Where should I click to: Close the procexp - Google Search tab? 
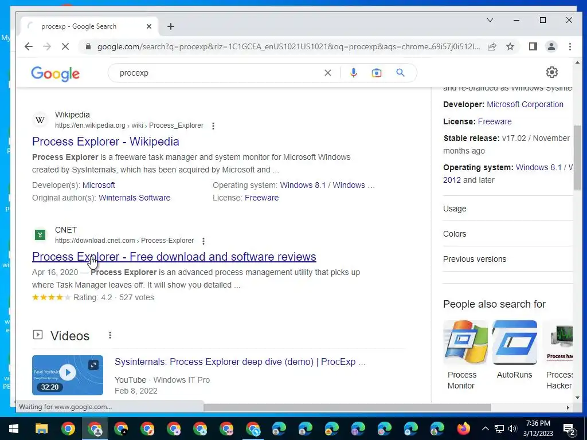click(x=149, y=26)
